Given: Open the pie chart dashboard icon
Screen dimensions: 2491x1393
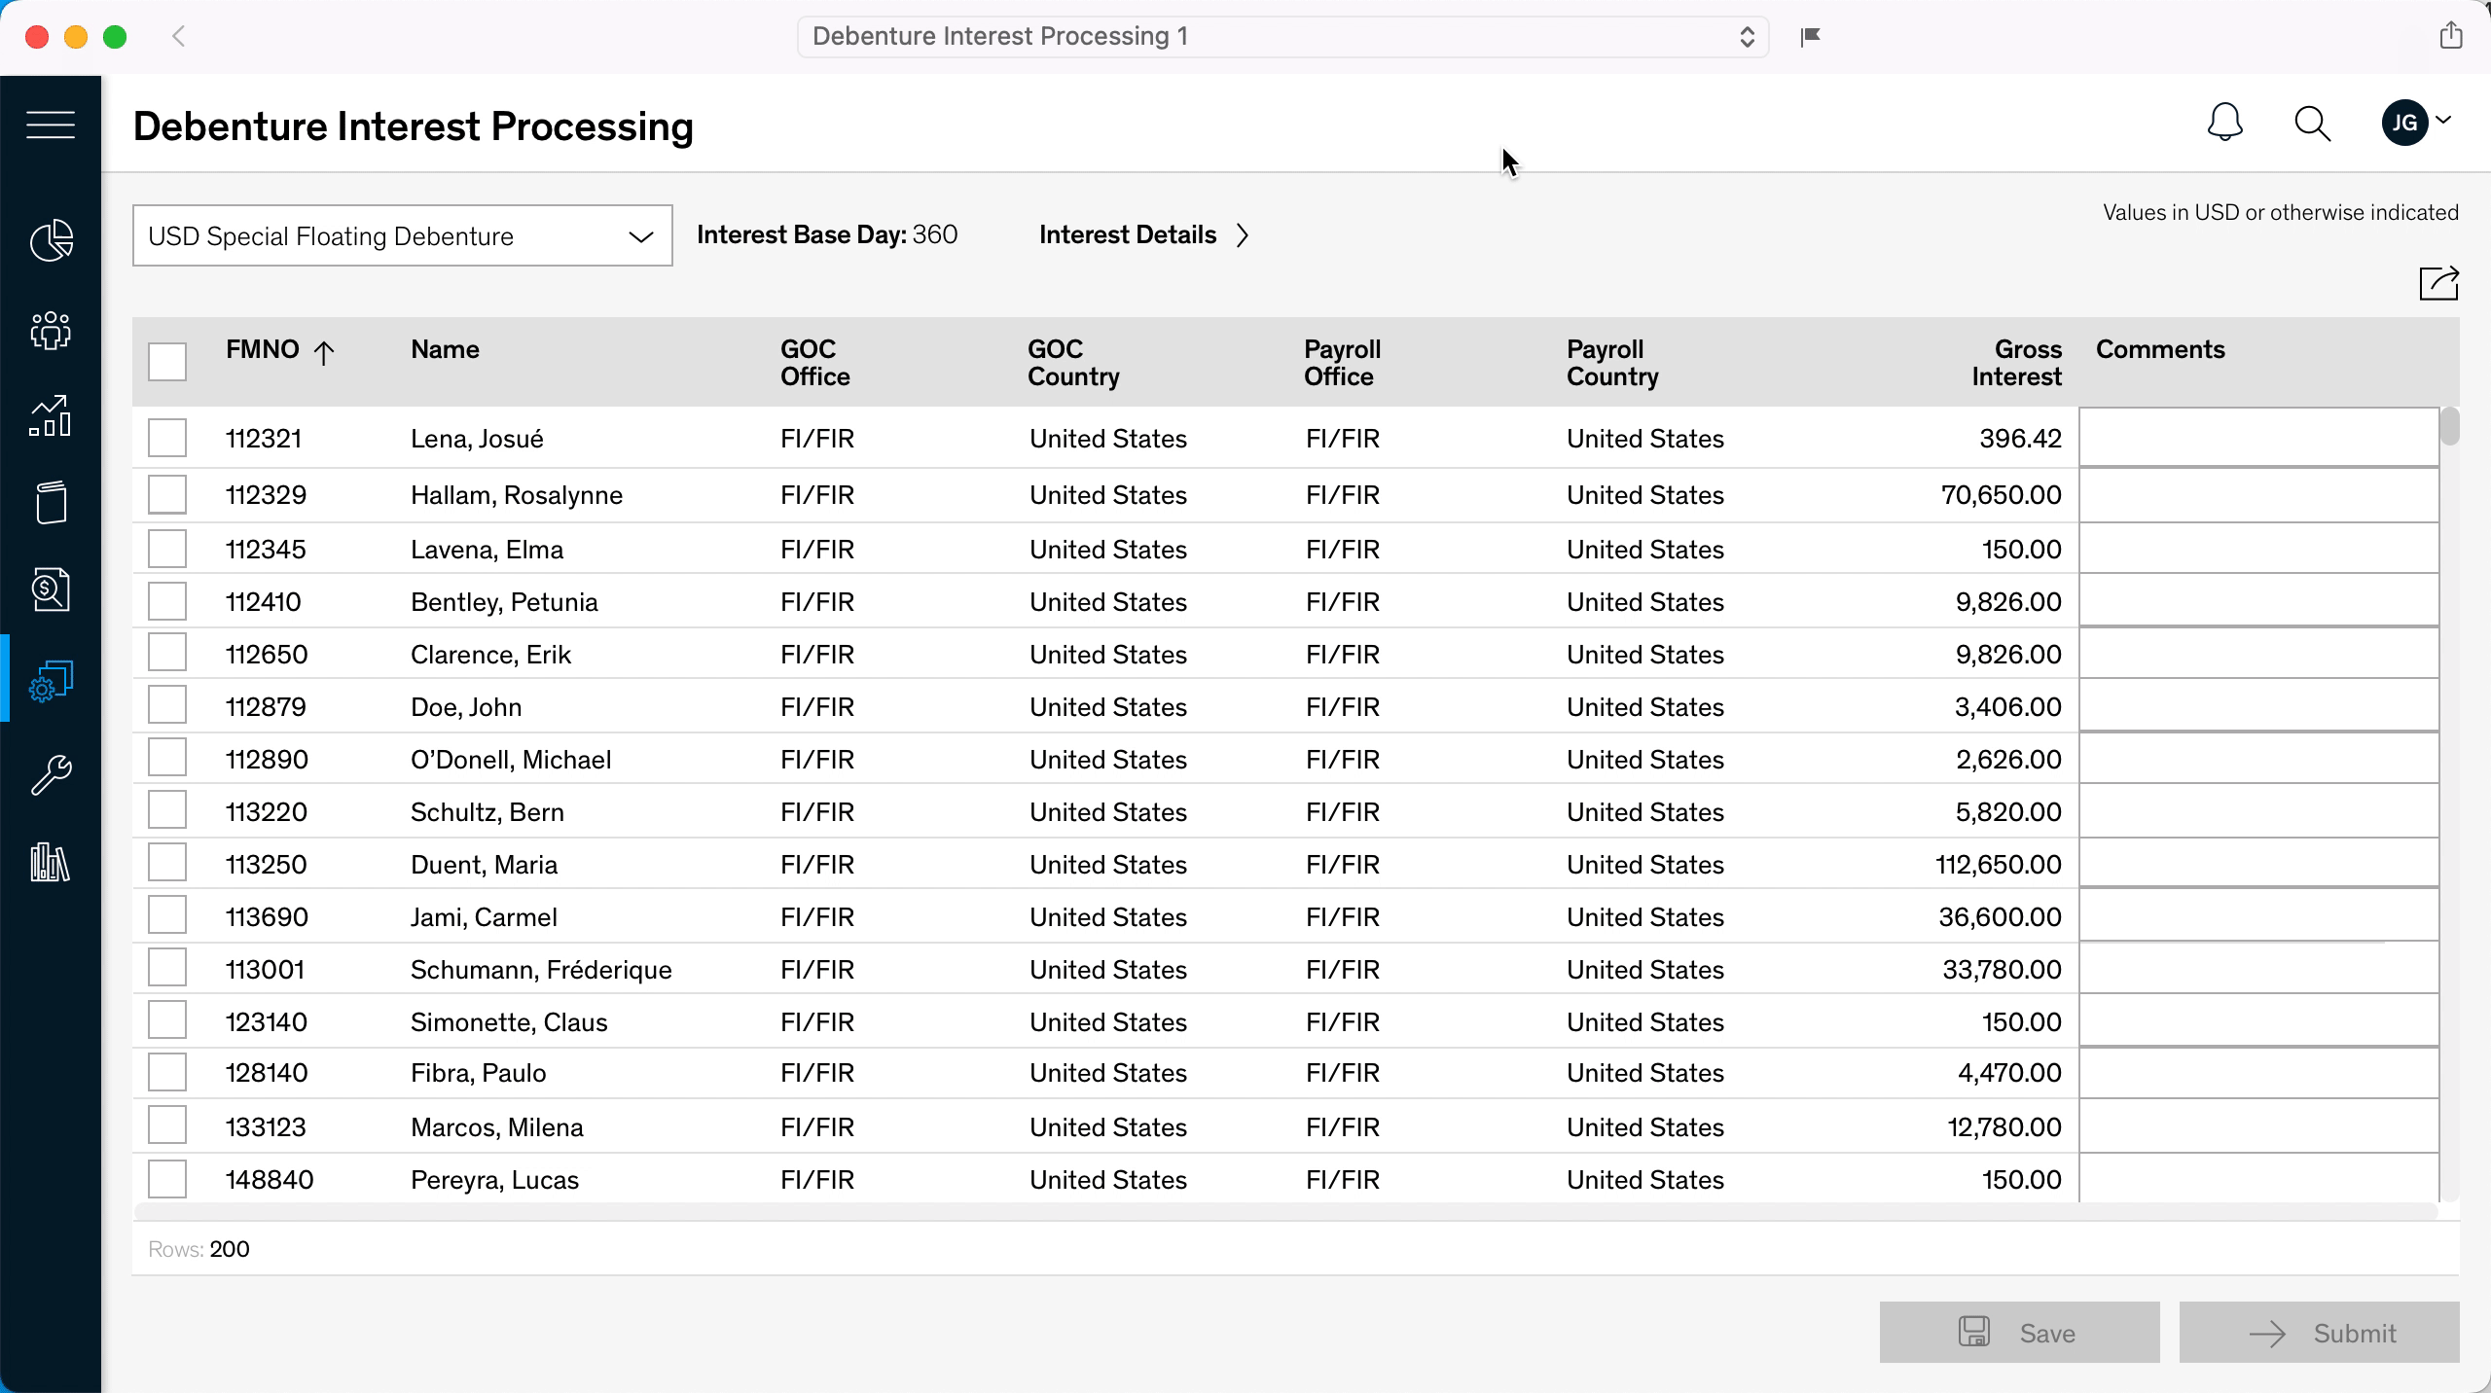Looking at the screenshot, I should point(51,240).
